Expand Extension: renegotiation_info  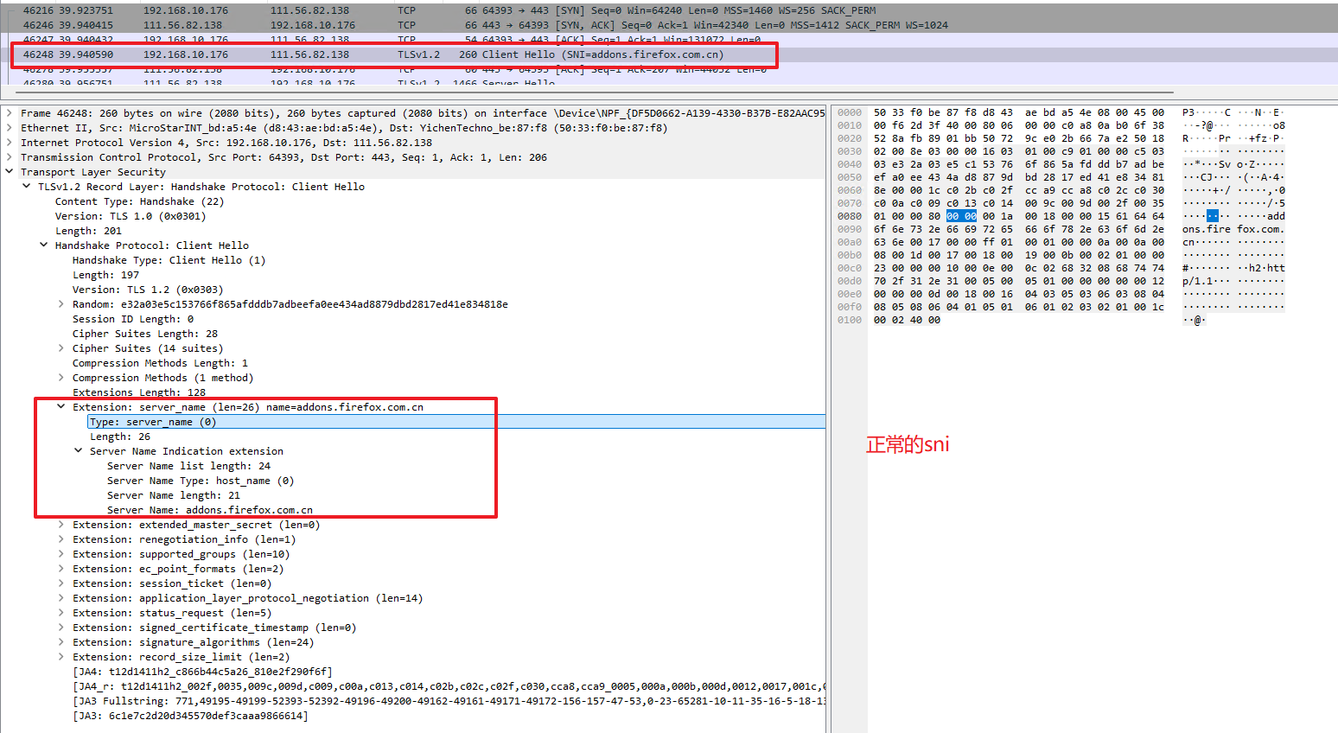(61, 539)
